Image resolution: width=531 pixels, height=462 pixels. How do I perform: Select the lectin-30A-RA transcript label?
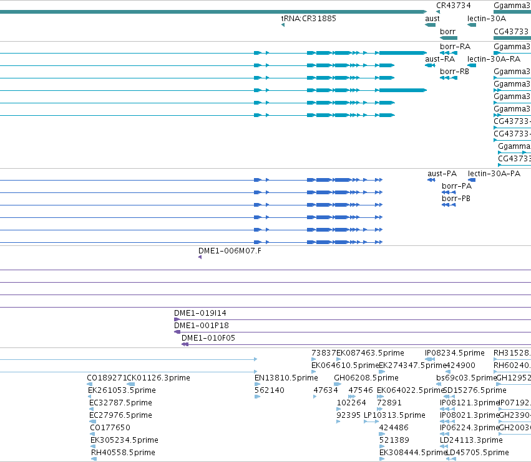[494, 59]
